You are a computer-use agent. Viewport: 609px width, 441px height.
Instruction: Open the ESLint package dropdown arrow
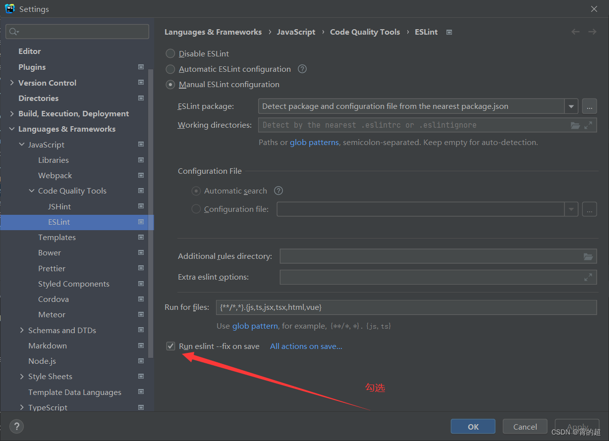click(x=571, y=106)
